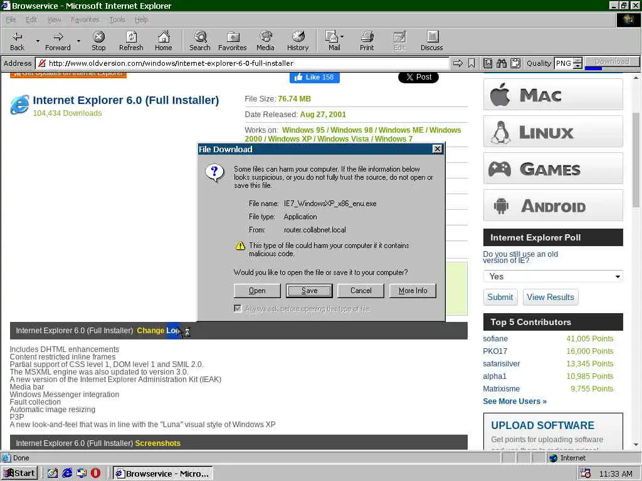
Task: Open the Favorites toolbar icon
Action: (x=233, y=41)
